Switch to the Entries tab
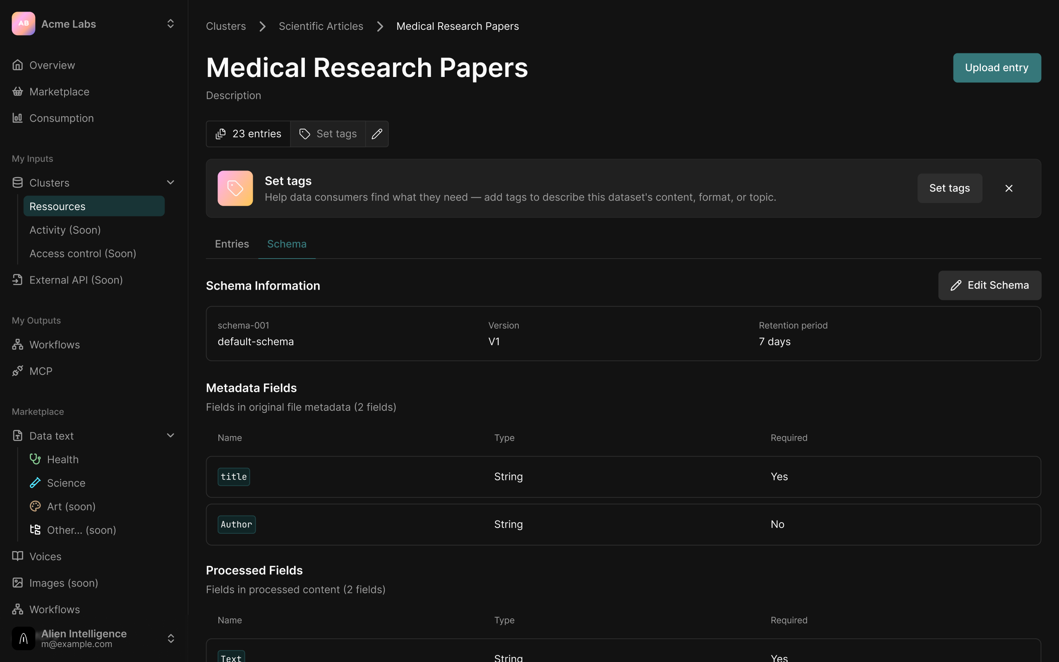 click(232, 244)
